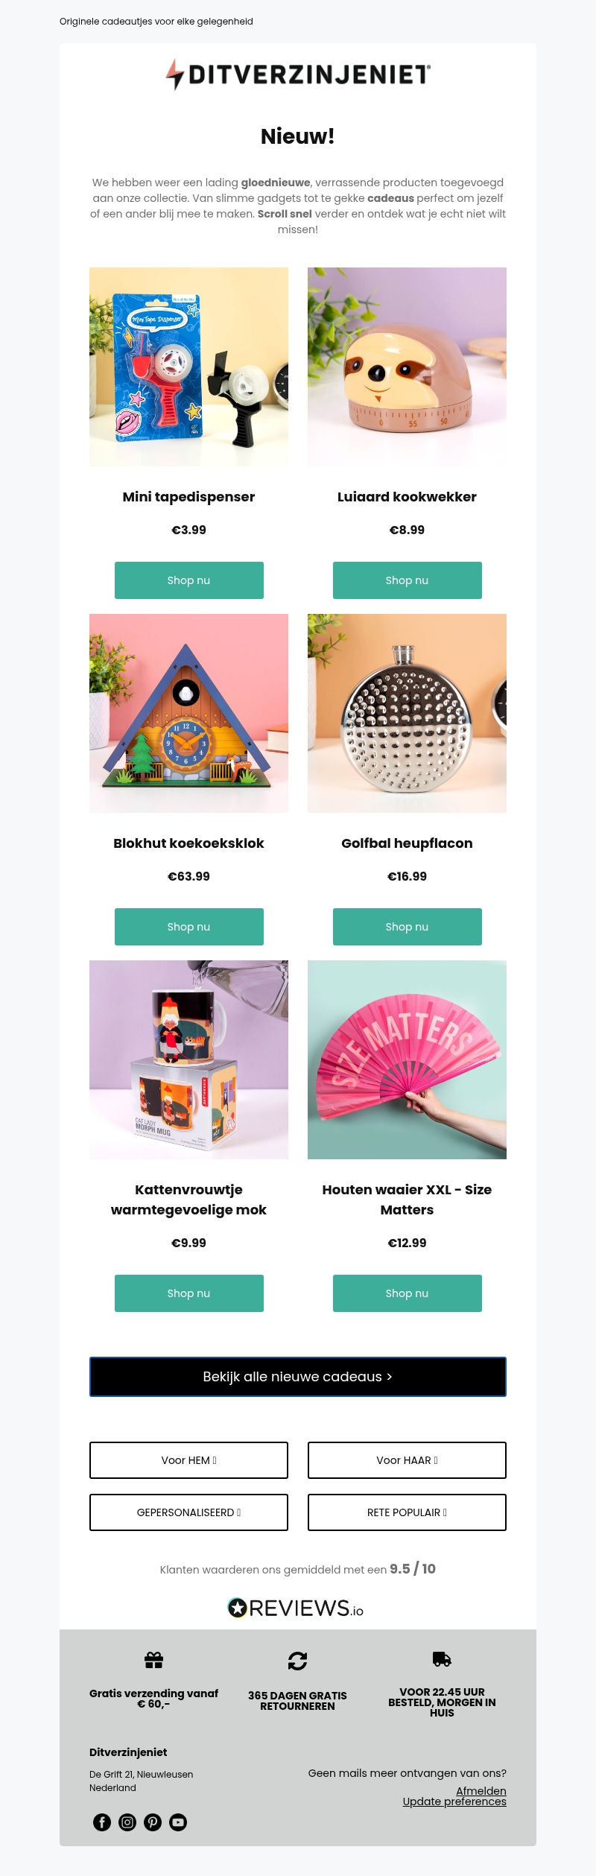Click Shop nu under Luiaard kookwekker
Viewport: 596px width, 1876px height.
[x=408, y=580]
